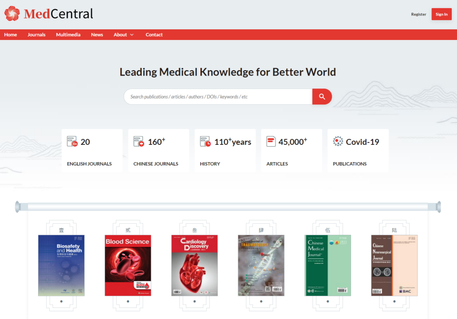Click the Articles document icon
457x319 pixels.
click(271, 141)
